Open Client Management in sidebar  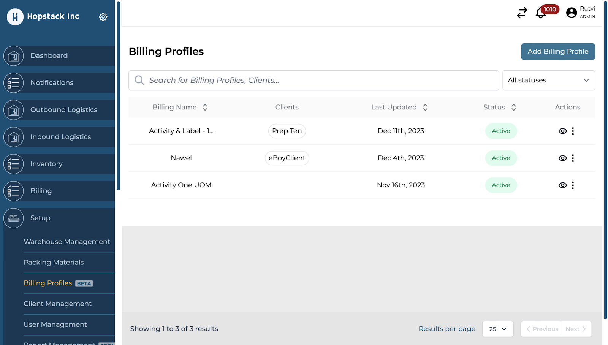pyautogui.click(x=57, y=304)
